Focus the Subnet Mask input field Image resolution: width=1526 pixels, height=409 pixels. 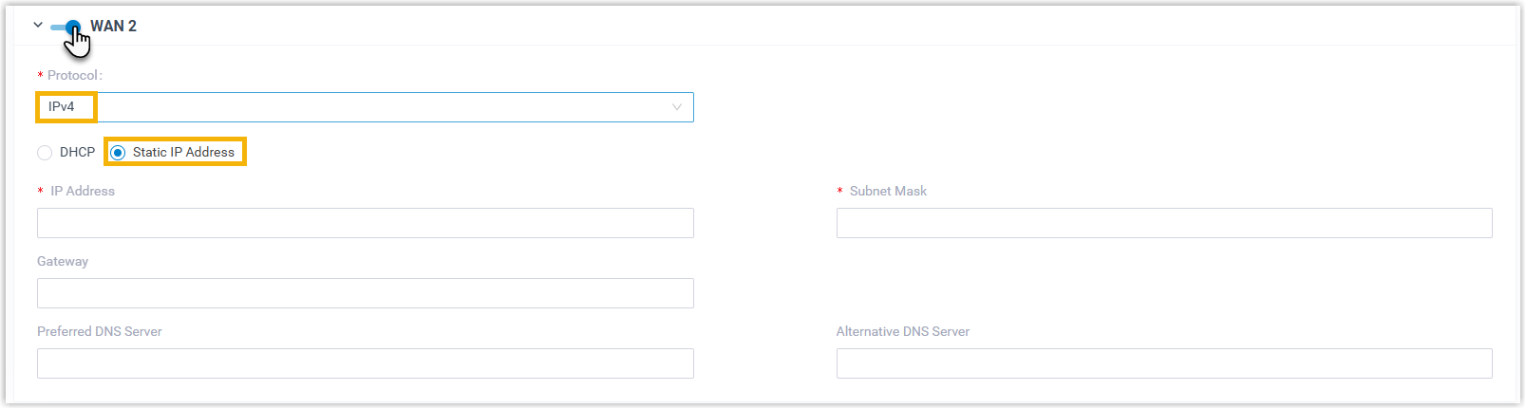[x=1164, y=223]
